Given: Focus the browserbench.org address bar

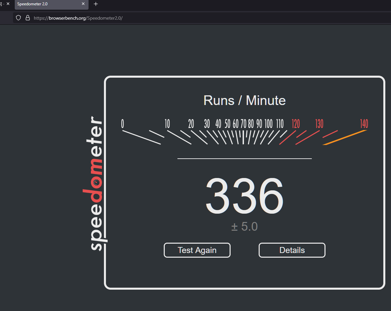Looking at the screenshot, I should (x=202, y=18).
